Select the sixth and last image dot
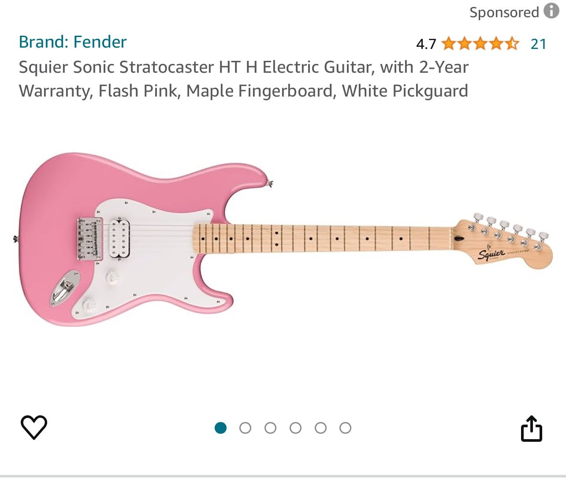 click(346, 428)
